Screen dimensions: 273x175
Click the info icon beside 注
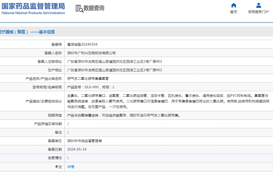coord(57,167)
